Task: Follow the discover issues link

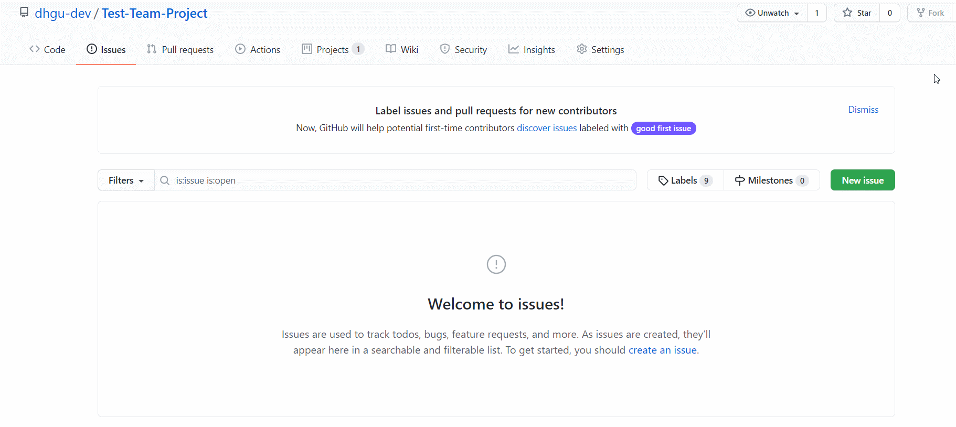Action: (547, 128)
